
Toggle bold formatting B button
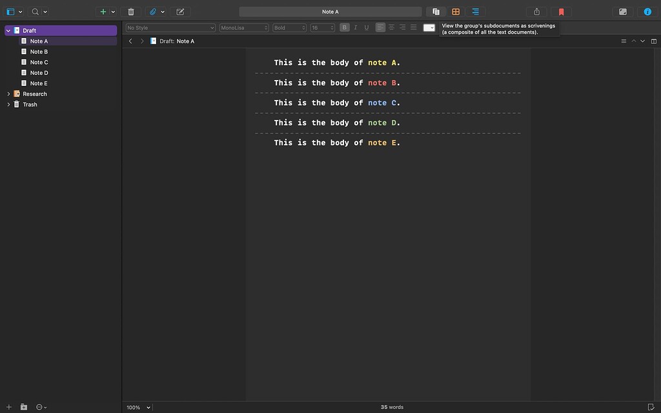pos(345,27)
